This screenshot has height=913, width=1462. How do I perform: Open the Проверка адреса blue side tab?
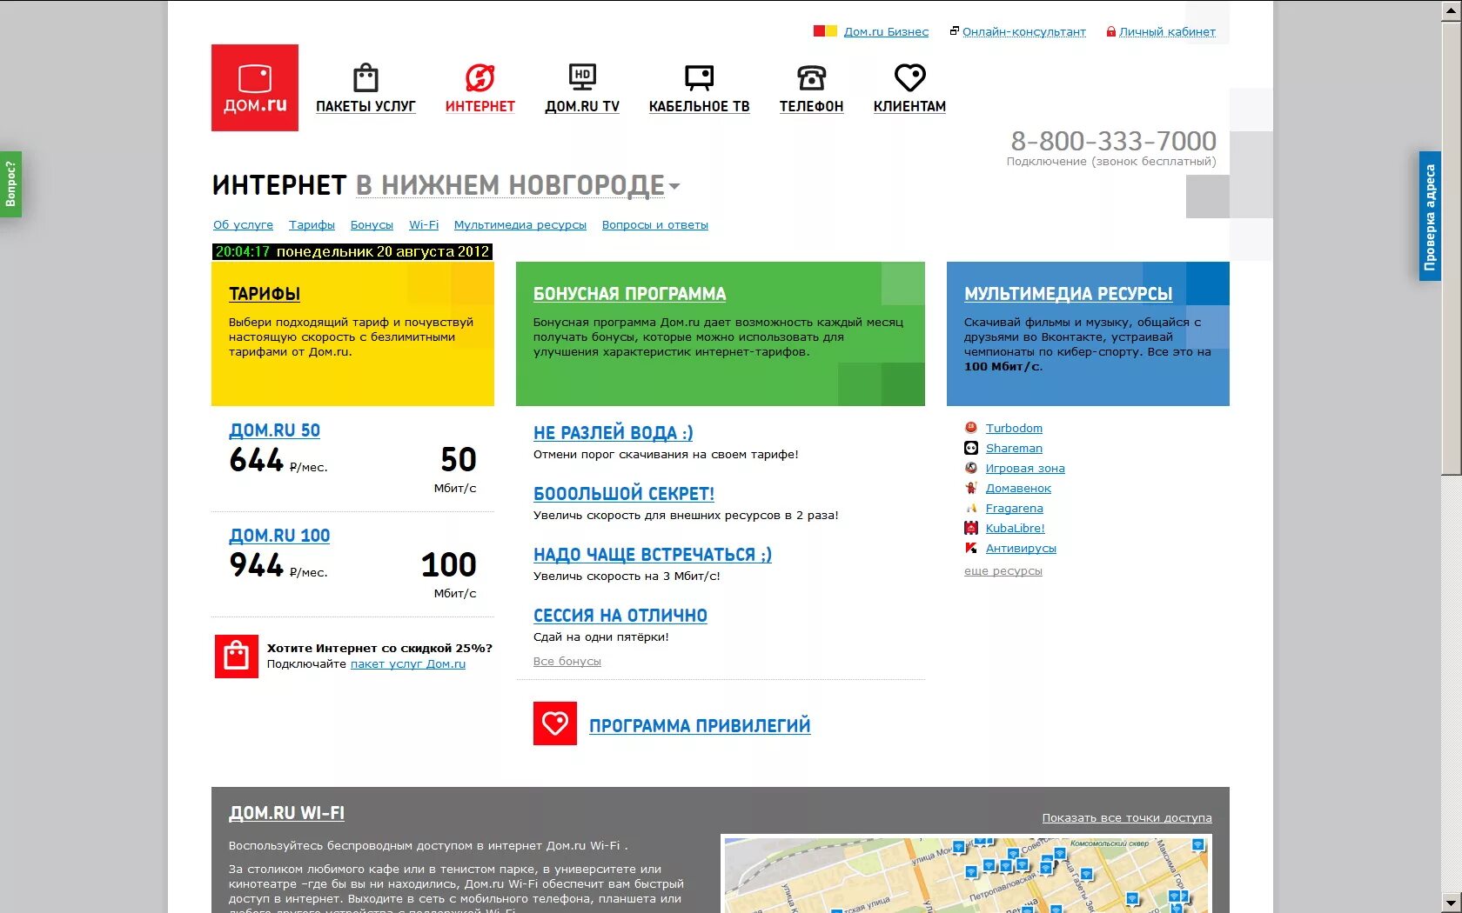(x=1430, y=217)
